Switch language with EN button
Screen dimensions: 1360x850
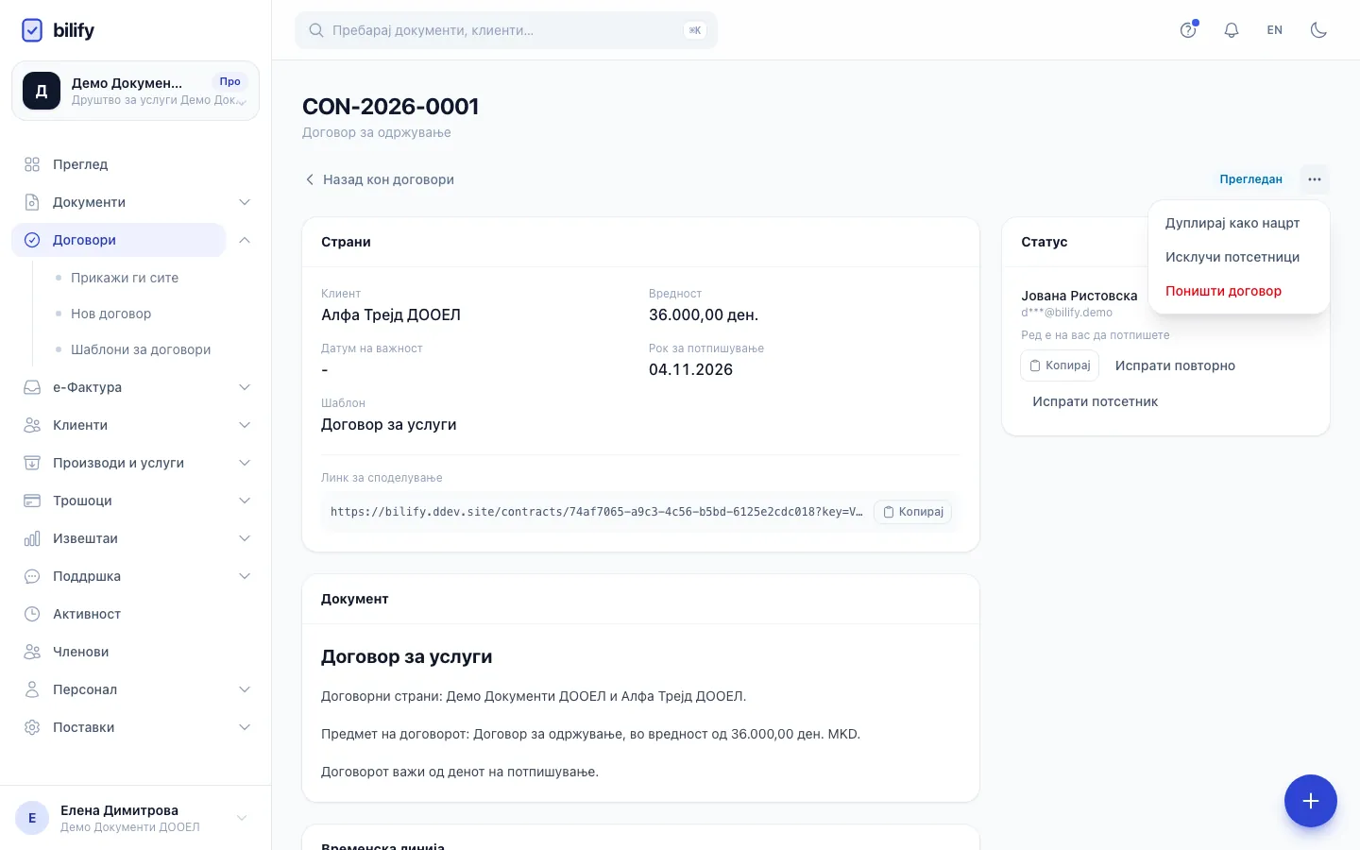1275,30
